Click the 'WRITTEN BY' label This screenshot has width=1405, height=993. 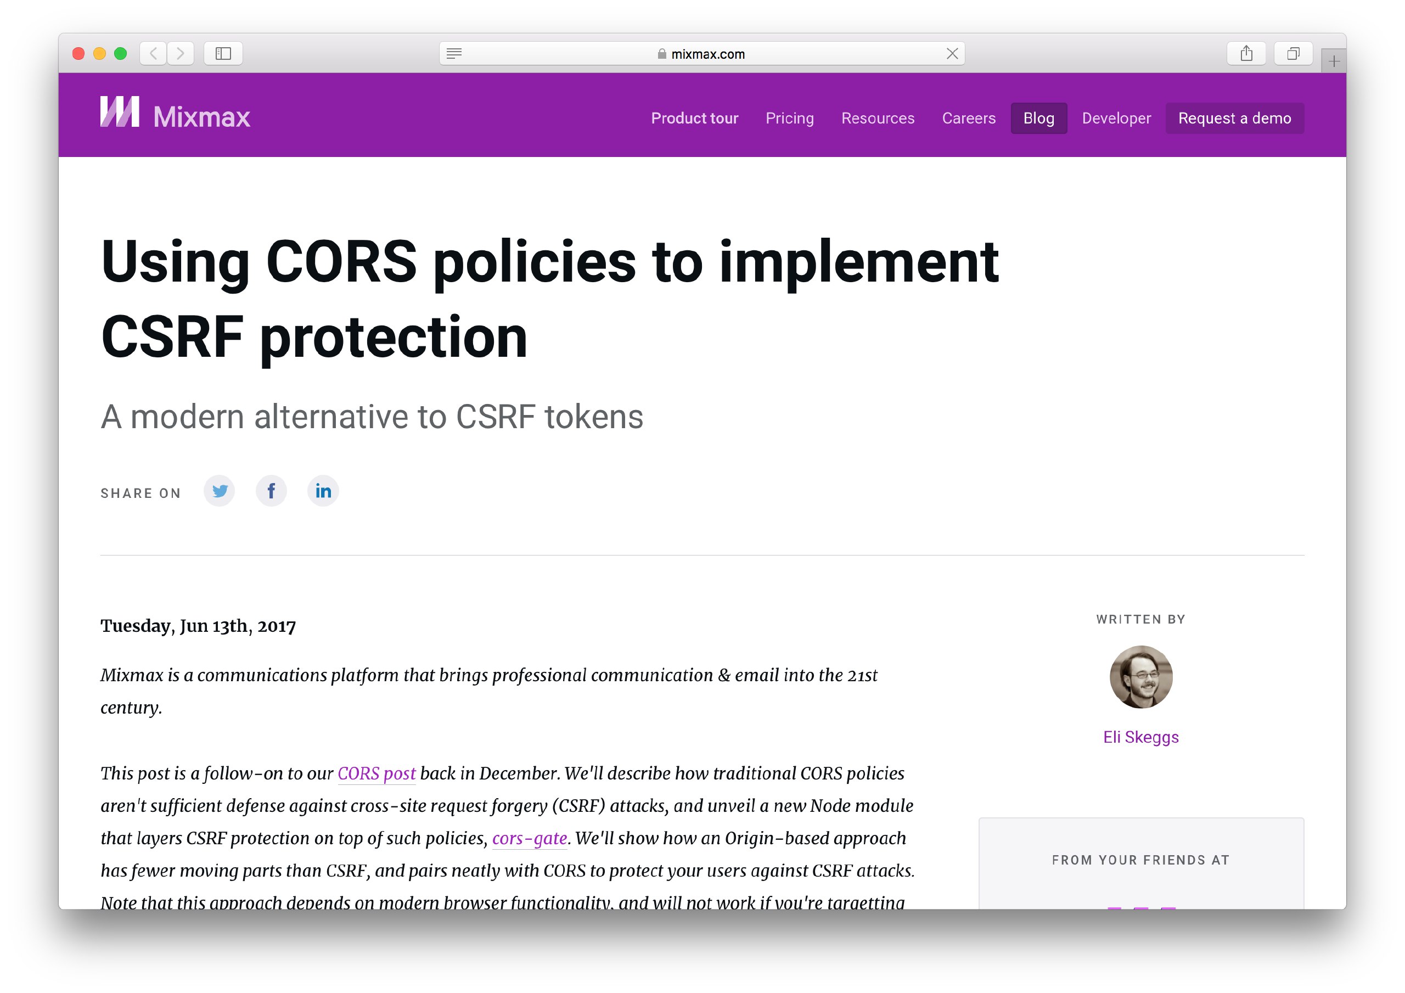(x=1140, y=620)
